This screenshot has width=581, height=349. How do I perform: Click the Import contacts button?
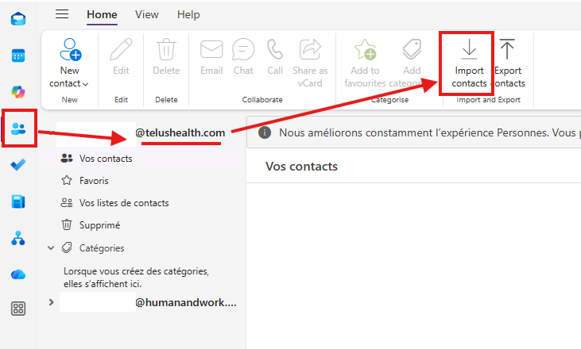(469, 63)
